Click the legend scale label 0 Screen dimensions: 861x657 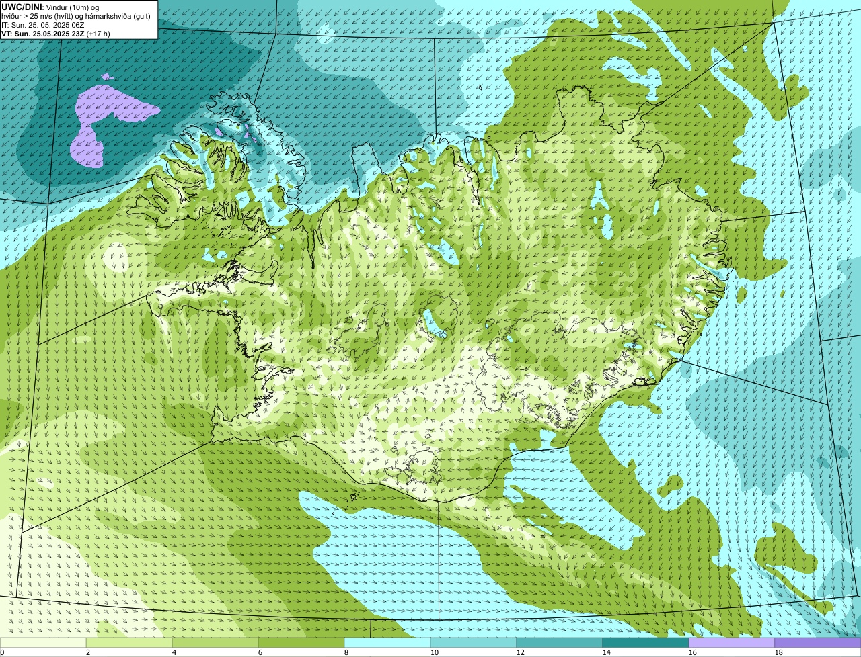[2, 652]
